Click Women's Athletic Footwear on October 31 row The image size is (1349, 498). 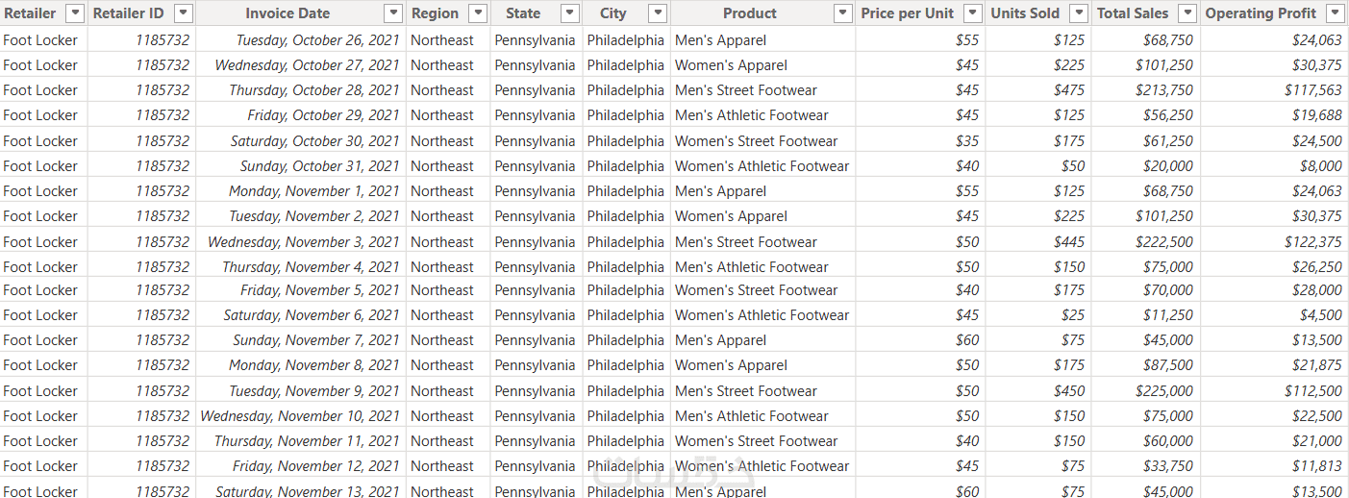coord(762,166)
